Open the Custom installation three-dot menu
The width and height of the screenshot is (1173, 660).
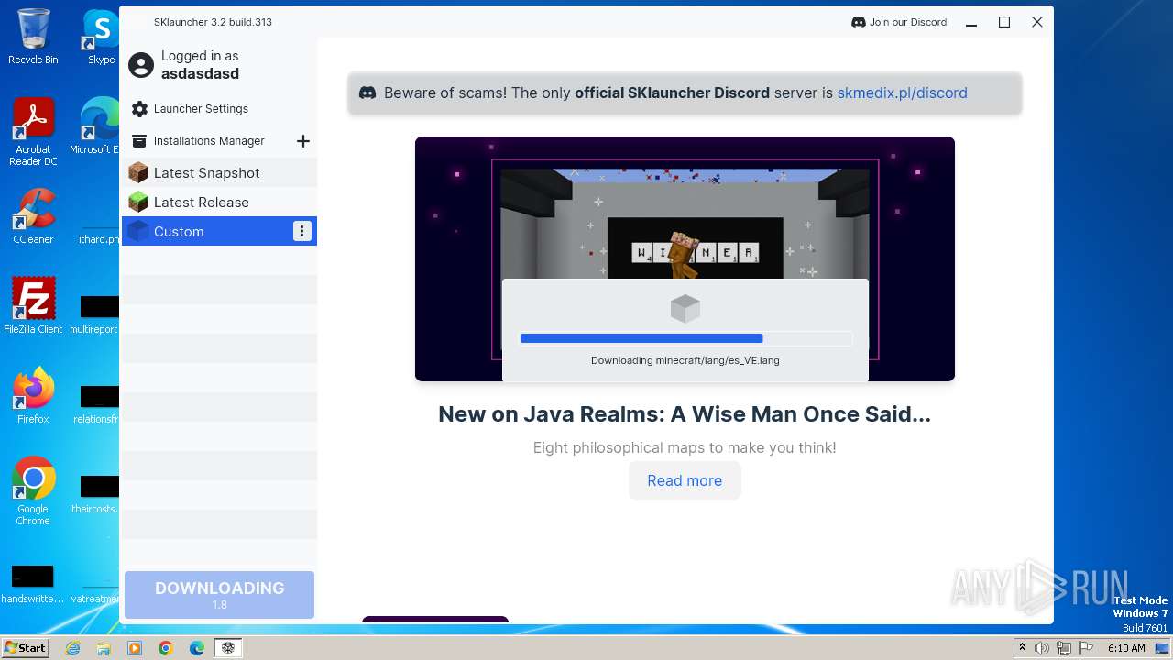(x=302, y=231)
